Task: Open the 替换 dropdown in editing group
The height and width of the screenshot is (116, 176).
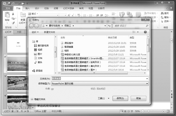Action: point(166,17)
